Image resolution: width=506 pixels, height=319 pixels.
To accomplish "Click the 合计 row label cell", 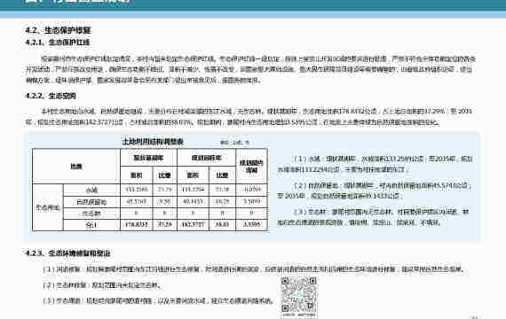I will click(92, 225).
